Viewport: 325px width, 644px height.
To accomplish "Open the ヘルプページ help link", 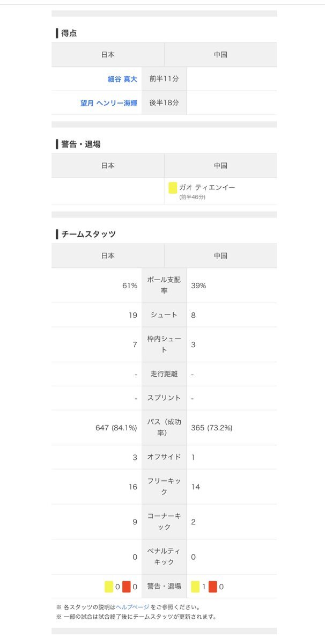I will (x=132, y=607).
